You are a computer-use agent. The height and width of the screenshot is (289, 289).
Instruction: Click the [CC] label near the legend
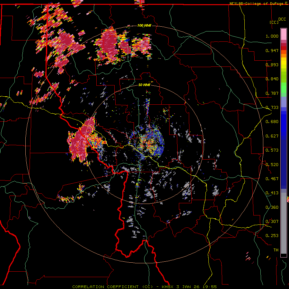(274, 22)
